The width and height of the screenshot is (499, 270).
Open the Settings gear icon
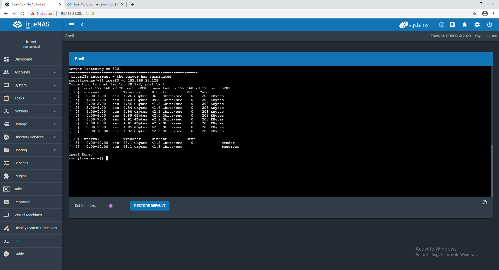pos(477,25)
